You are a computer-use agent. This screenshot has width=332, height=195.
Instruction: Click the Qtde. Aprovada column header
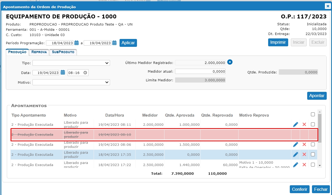click(x=180, y=115)
